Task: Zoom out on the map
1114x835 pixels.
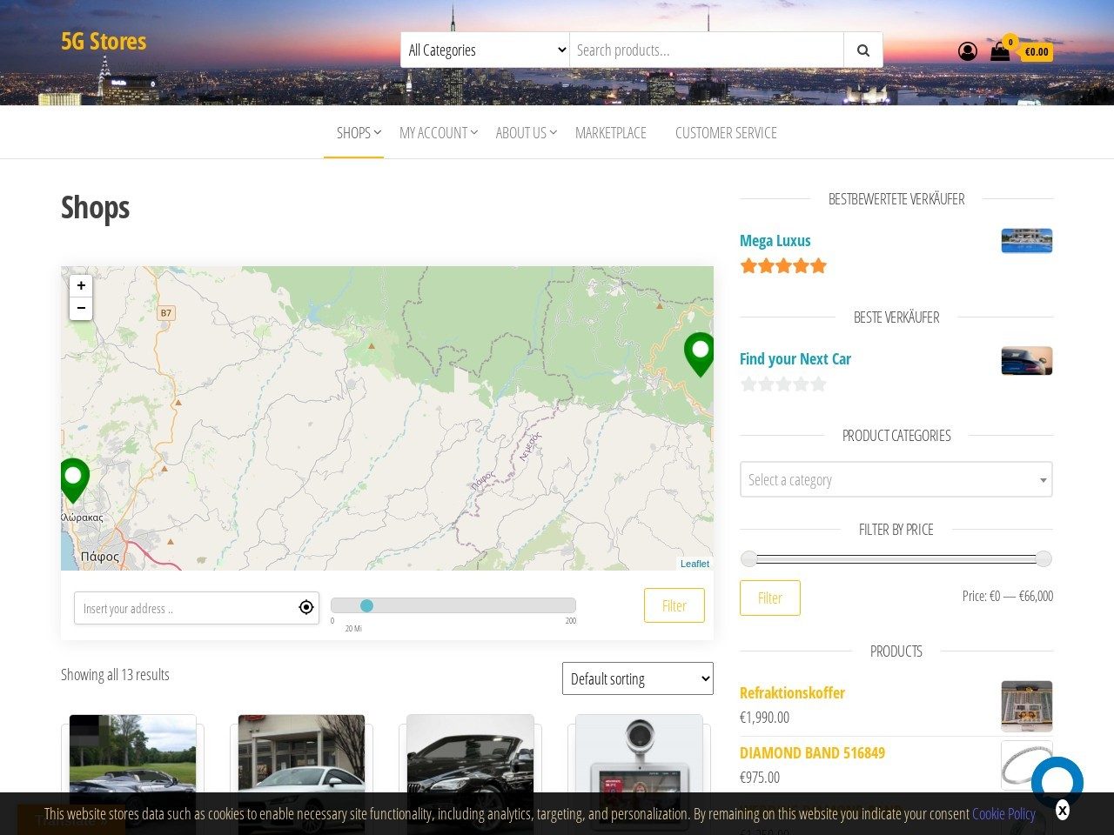Action: point(81,308)
